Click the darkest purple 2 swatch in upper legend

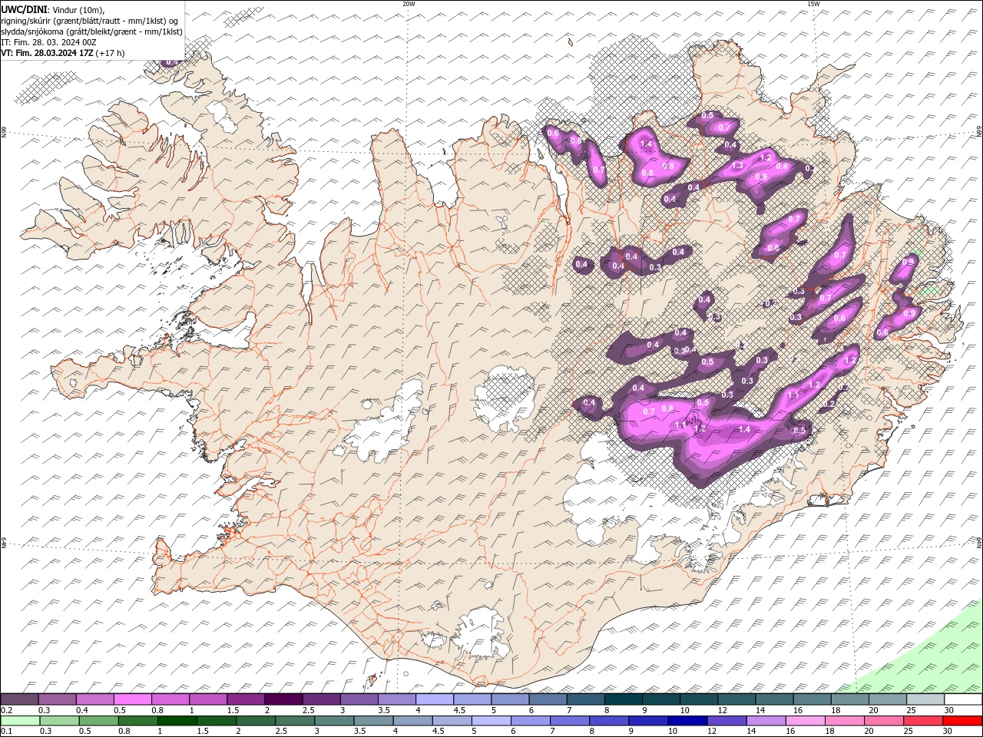[283, 699]
